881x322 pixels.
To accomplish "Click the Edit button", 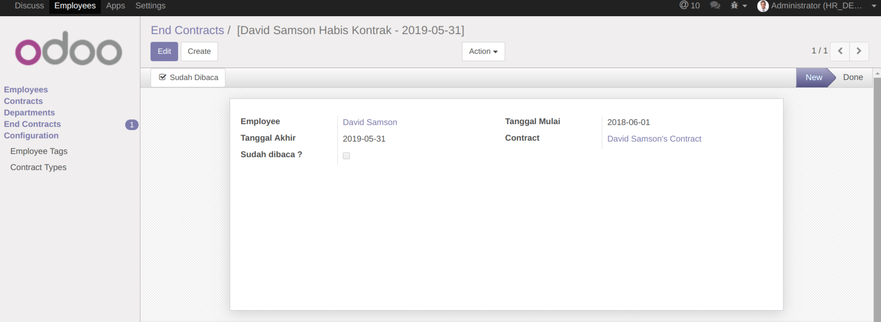I will pyautogui.click(x=164, y=51).
